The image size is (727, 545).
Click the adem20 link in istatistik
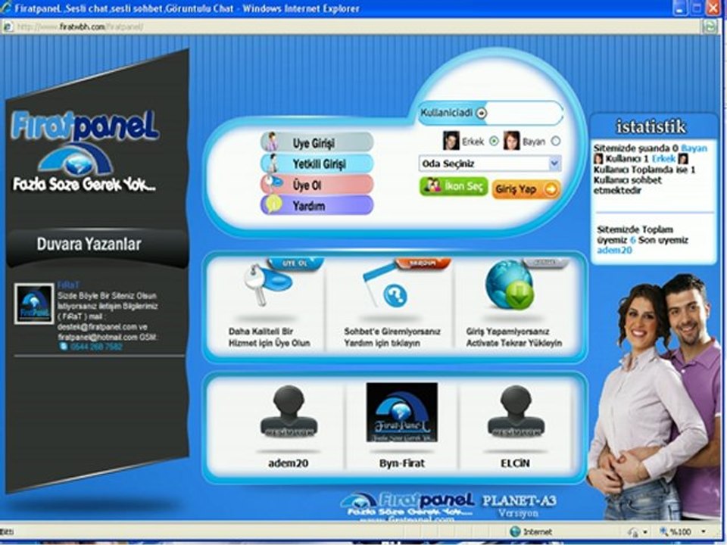[x=614, y=251]
